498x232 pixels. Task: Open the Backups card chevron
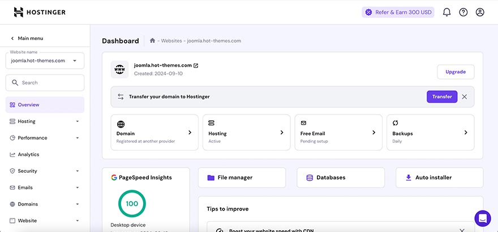coord(466,133)
